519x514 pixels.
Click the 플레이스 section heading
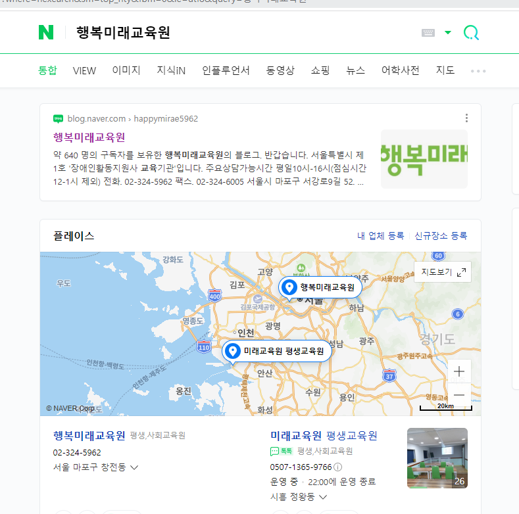tap(74, 236)
